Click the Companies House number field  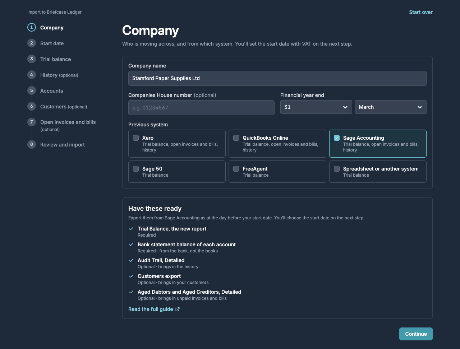click(x=201, y=108)
